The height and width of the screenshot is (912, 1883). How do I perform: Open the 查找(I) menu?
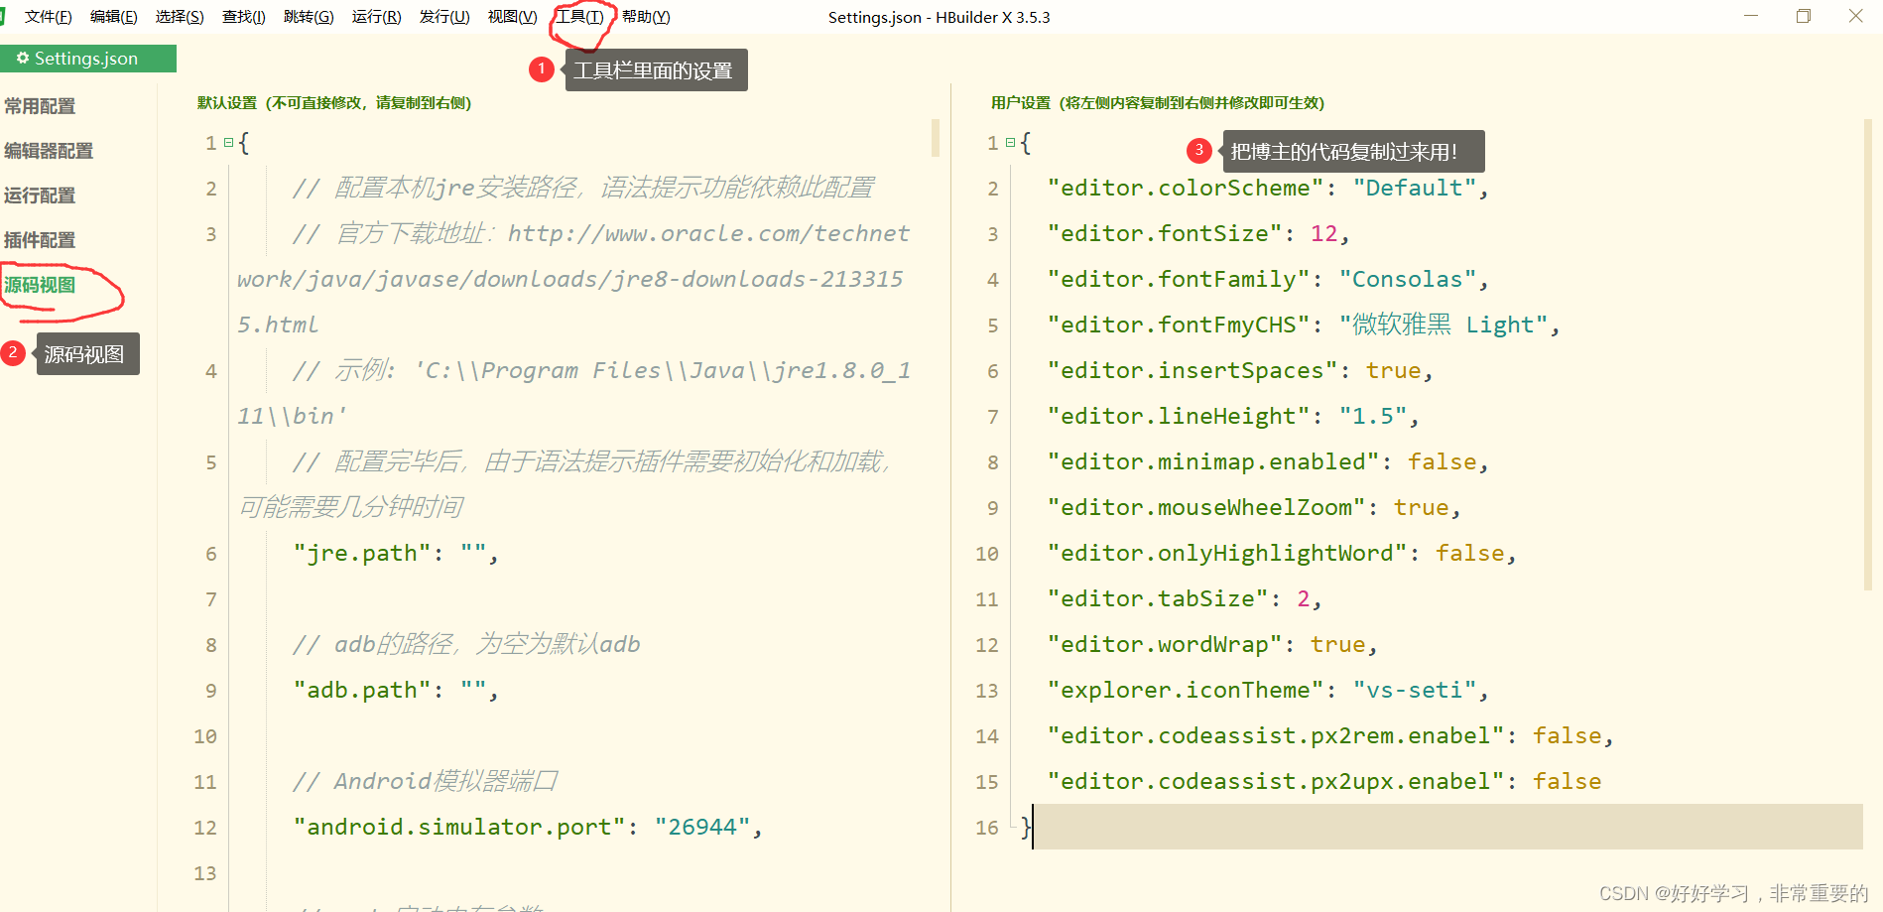pos(243,17)
